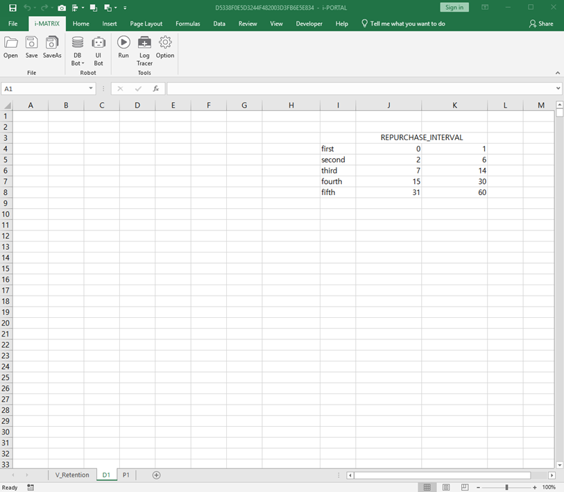Image resolution: width=564 pixels, height=492 pixels.
Task: Open the Name Box dropdown
Action: click(90, 88)
